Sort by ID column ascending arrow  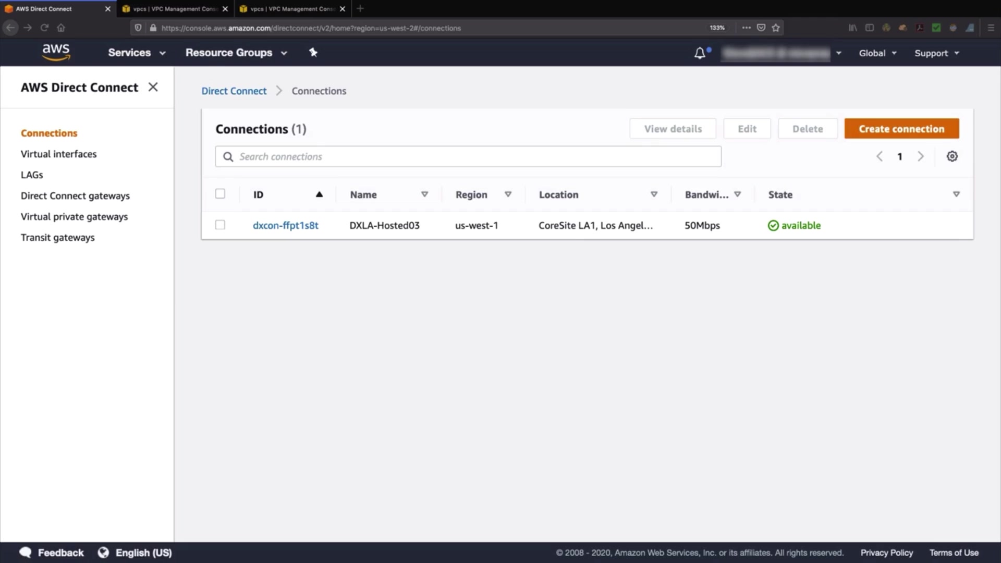coord(319,194)
